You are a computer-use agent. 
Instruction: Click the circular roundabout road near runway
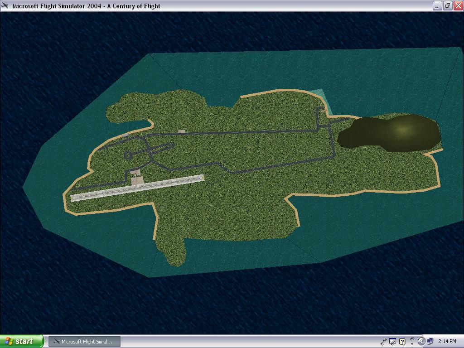(128, 155)
